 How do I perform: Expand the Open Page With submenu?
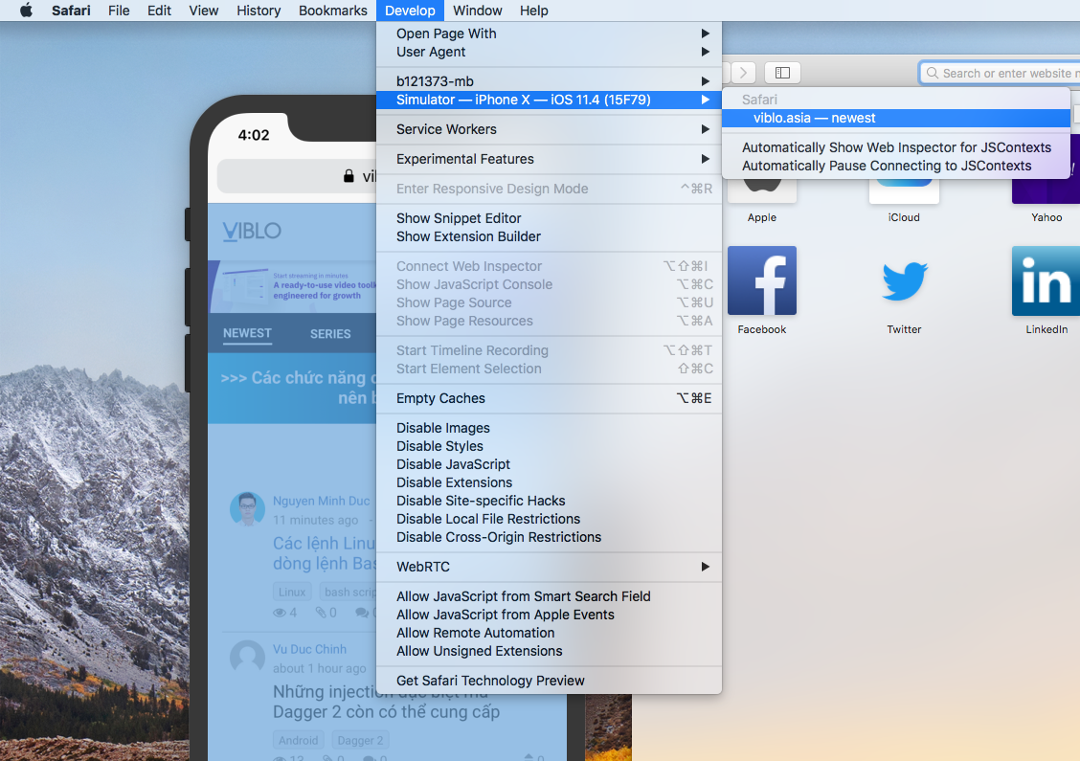click(x=549, y=34)
